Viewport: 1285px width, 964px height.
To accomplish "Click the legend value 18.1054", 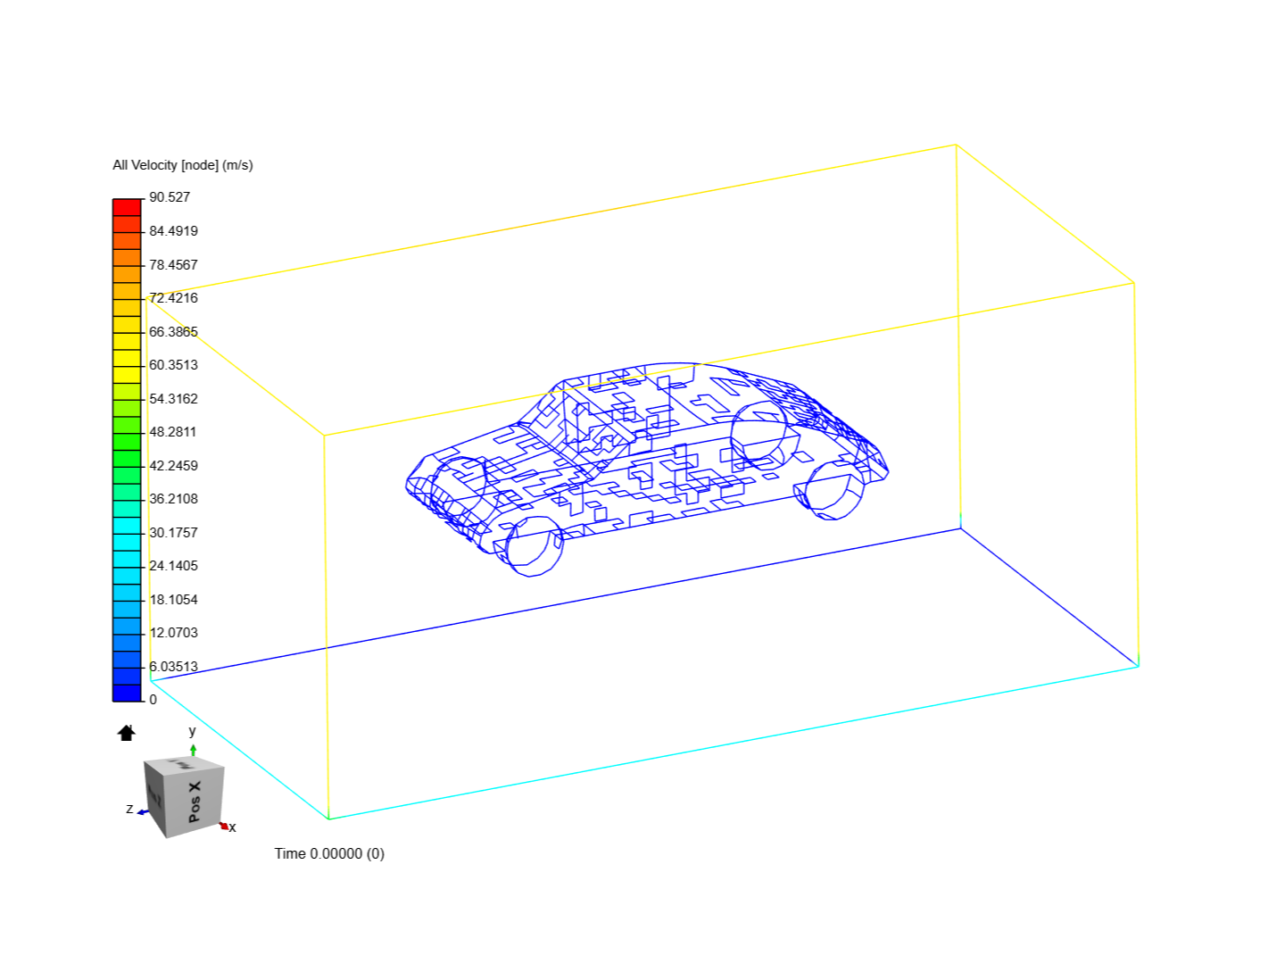I will coord(173,600).
